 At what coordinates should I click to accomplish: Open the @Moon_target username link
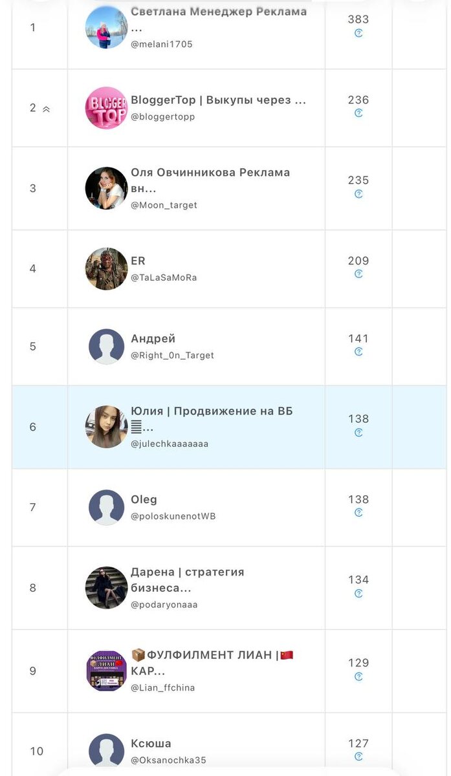point(164,205)
